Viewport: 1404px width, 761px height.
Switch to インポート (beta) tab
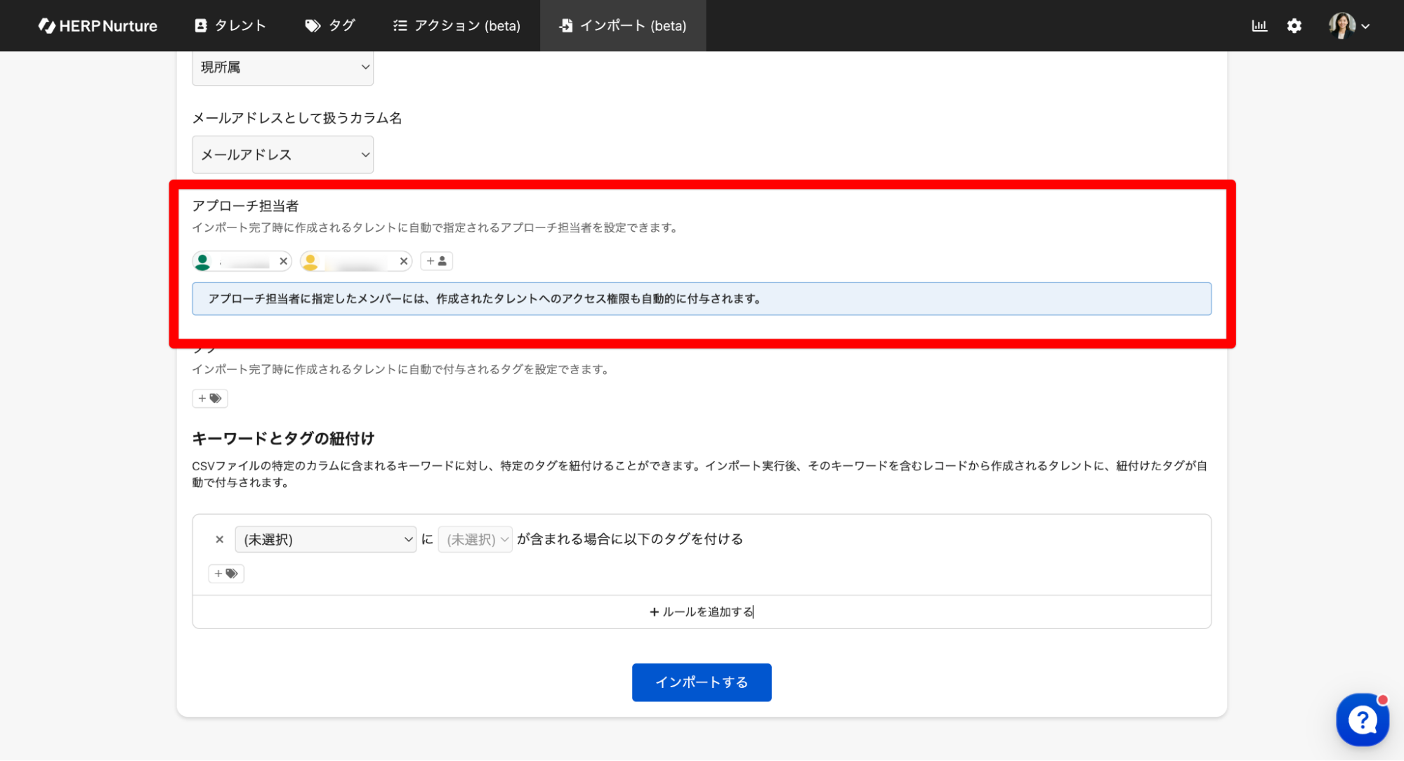coord(623,26)
